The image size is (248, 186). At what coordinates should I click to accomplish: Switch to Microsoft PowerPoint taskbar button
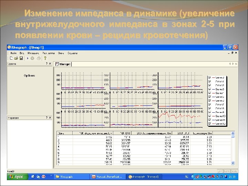tap(108, 177)
